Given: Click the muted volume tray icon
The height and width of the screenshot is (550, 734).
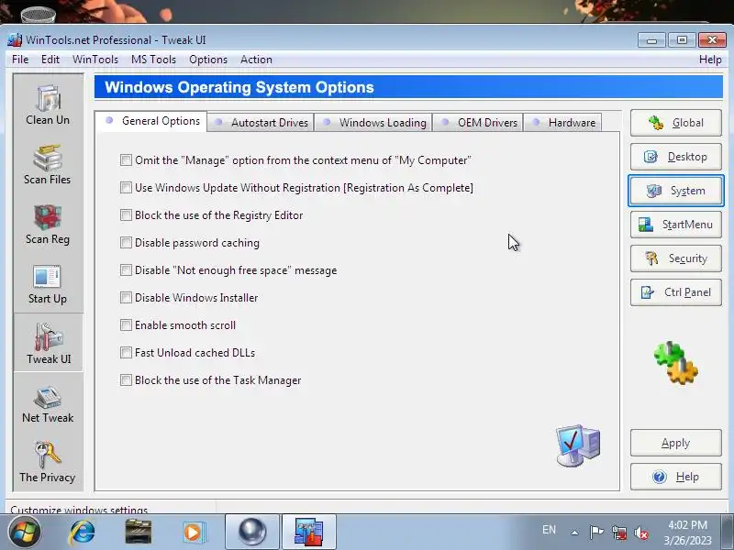Looking at the screenshot, I should click(641, 533).
